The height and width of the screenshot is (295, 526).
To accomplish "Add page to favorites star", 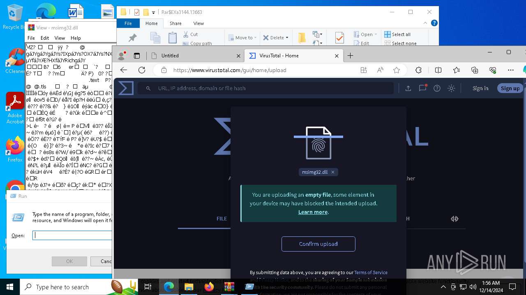I will (x=397, y=70).
